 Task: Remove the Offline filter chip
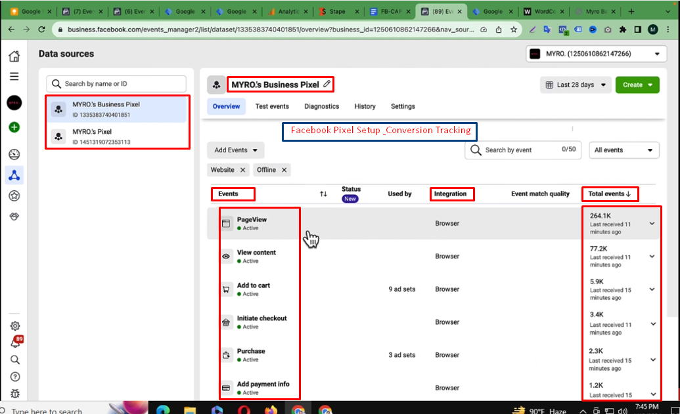pos(284,170)
